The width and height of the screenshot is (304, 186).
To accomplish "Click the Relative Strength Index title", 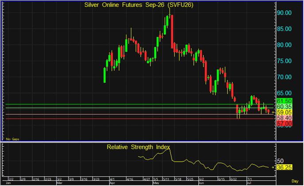I will pos(139,147).
